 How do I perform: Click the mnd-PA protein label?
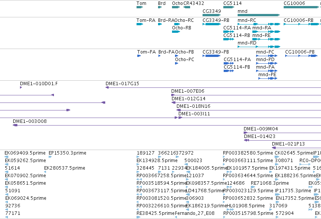[265, 67]
